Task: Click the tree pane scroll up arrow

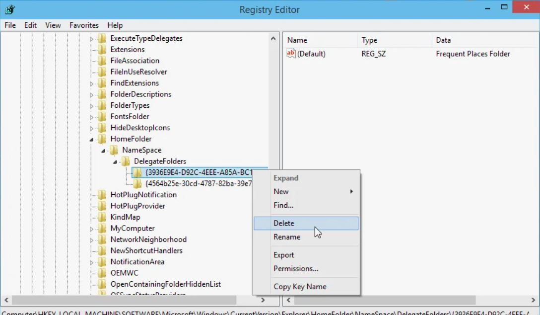Action: click(x=273, y=39)
